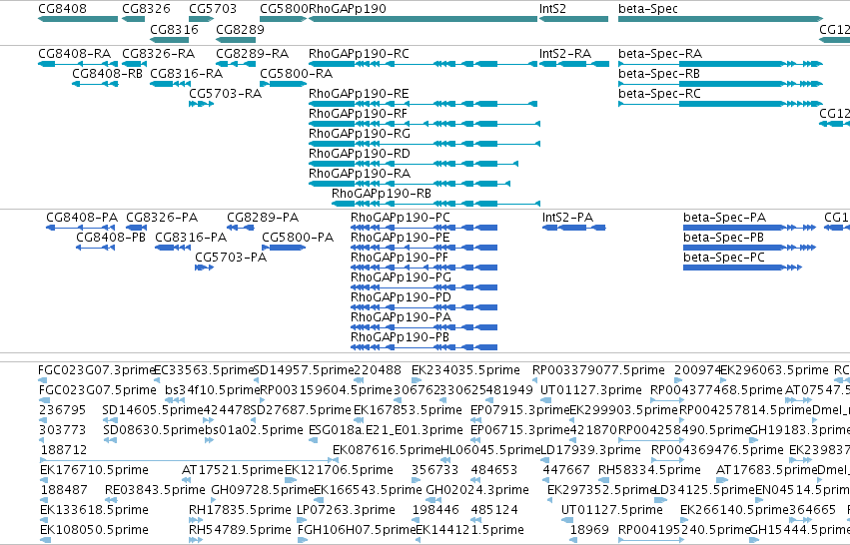This screenshot has height=545, width=850.
Task: Select protein RhoGAPp190-PE
Action: (x=424, y=248)
